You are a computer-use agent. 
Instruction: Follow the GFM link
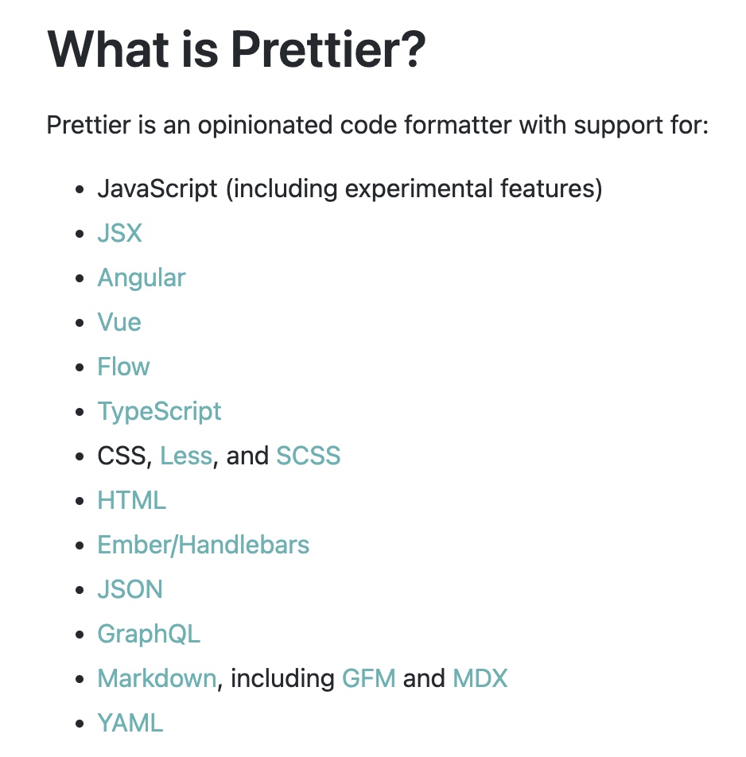(x=369, y=678)
